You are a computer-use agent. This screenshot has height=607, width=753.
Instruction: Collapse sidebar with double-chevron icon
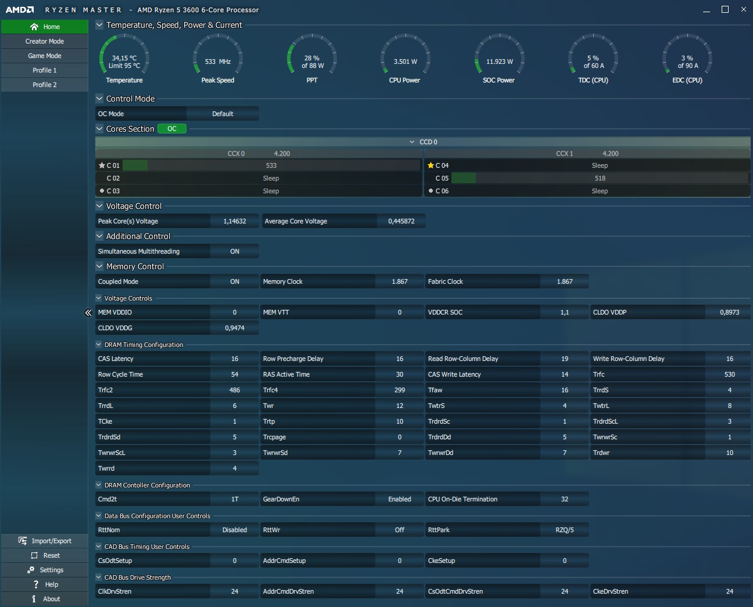coord(88,313)
